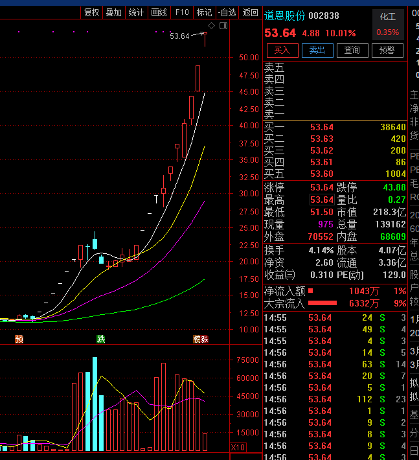Click the trade row with volume 112

click(x=335, y=399)
